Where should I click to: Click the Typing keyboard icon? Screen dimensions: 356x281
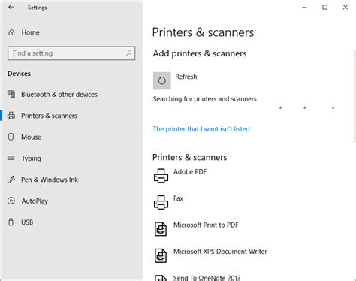(11, 158)
